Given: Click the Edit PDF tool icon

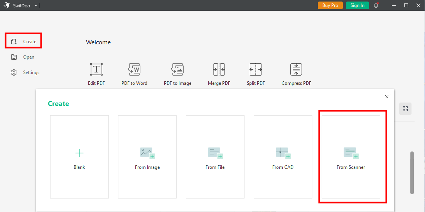Looking at the screenshot, I should (x=96, y=70).
